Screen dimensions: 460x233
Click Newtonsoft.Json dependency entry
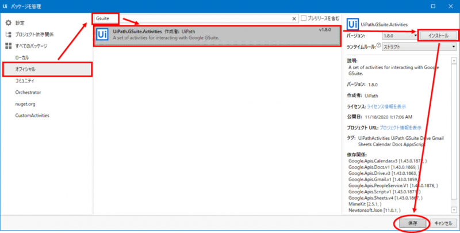coord(374,210)
